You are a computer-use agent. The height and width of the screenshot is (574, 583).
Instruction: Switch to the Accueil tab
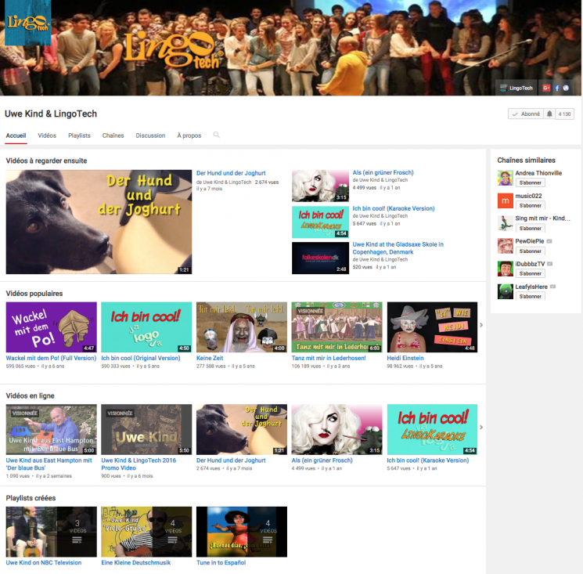click(x=16, y=135)
